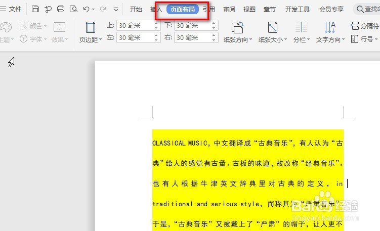This screenshot has width=380, height=231.
Task: Open the 字体 theme fonts dropdown
Action: (33, 39)
